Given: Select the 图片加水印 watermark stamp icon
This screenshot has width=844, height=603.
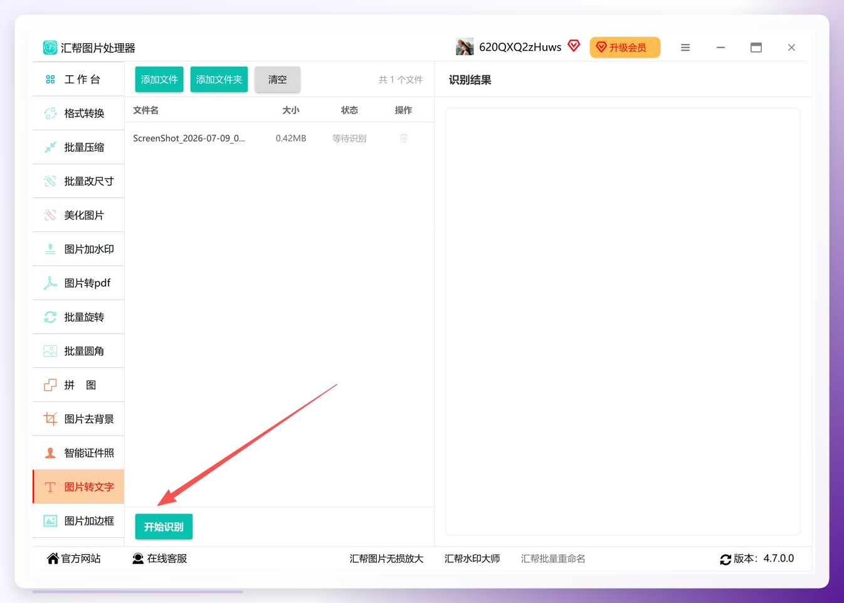Looking at the screenshot, I should click(x=50, y=249).
